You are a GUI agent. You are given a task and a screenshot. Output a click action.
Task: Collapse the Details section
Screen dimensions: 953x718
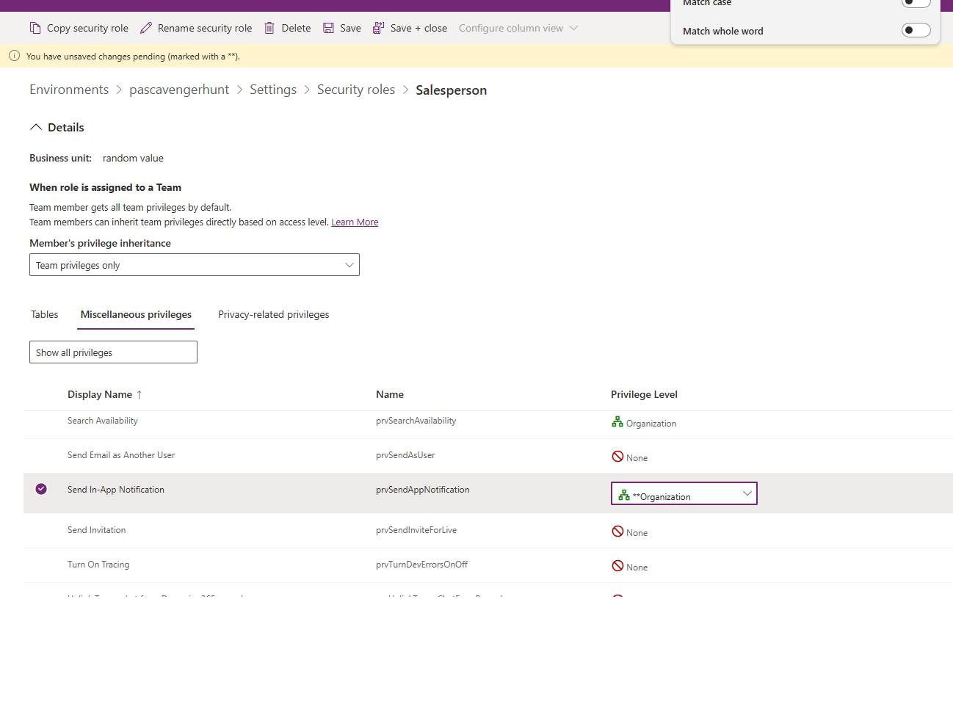coord(36,126)
